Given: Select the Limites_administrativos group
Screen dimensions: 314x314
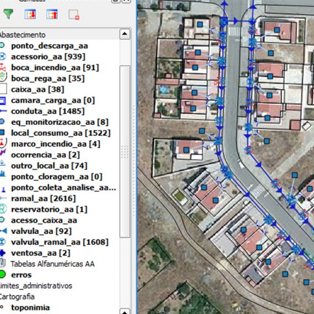Looking at the screenshot, I should pos(35,286).
